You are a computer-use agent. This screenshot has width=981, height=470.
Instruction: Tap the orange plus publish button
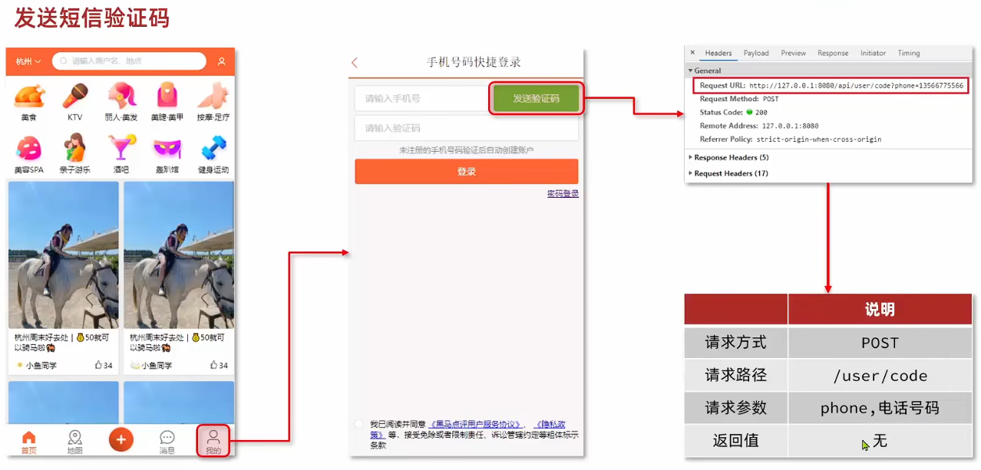point(121,439)
